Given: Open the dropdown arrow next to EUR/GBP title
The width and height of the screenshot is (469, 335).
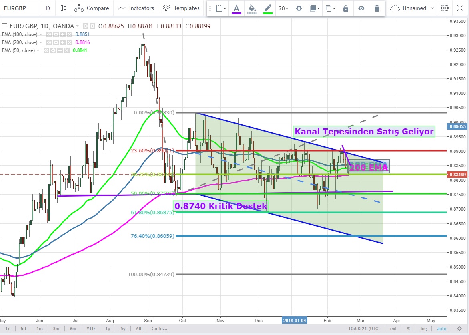Looking at the screenshot, I should 77,26.
